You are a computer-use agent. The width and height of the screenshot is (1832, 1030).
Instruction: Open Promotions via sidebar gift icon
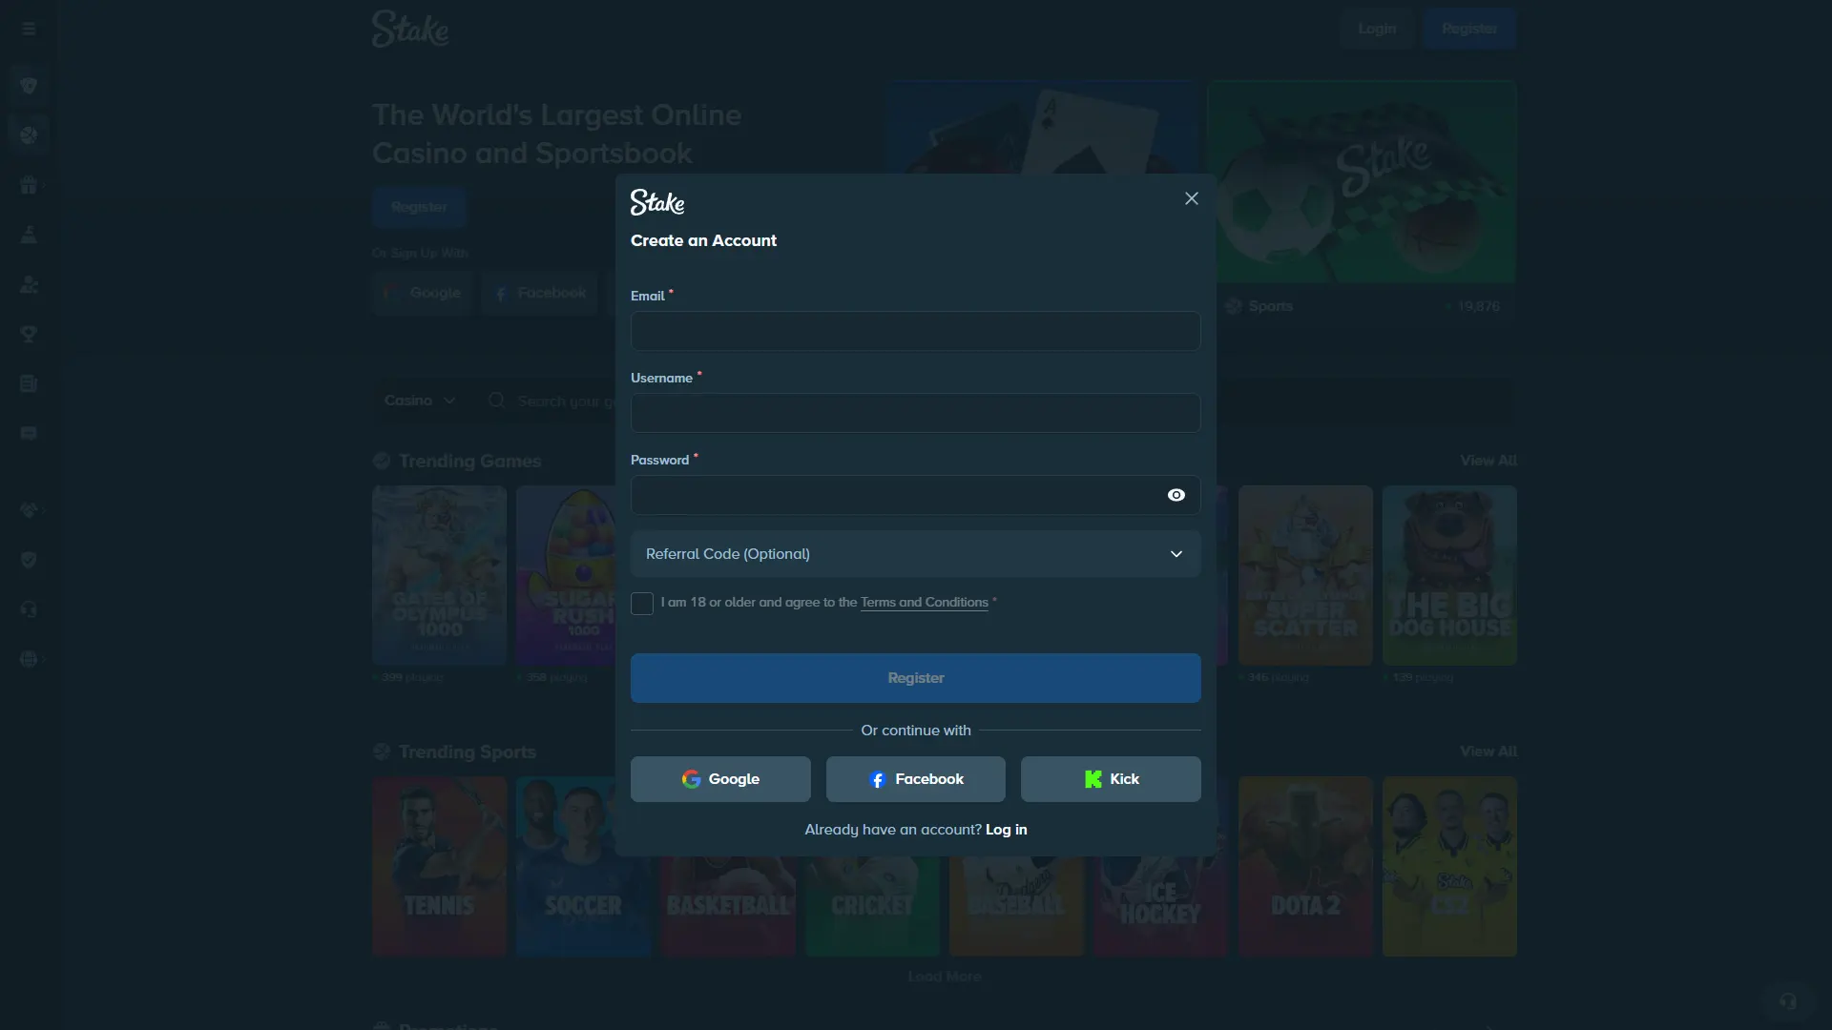pyautogui.click(x=29, y=185)
